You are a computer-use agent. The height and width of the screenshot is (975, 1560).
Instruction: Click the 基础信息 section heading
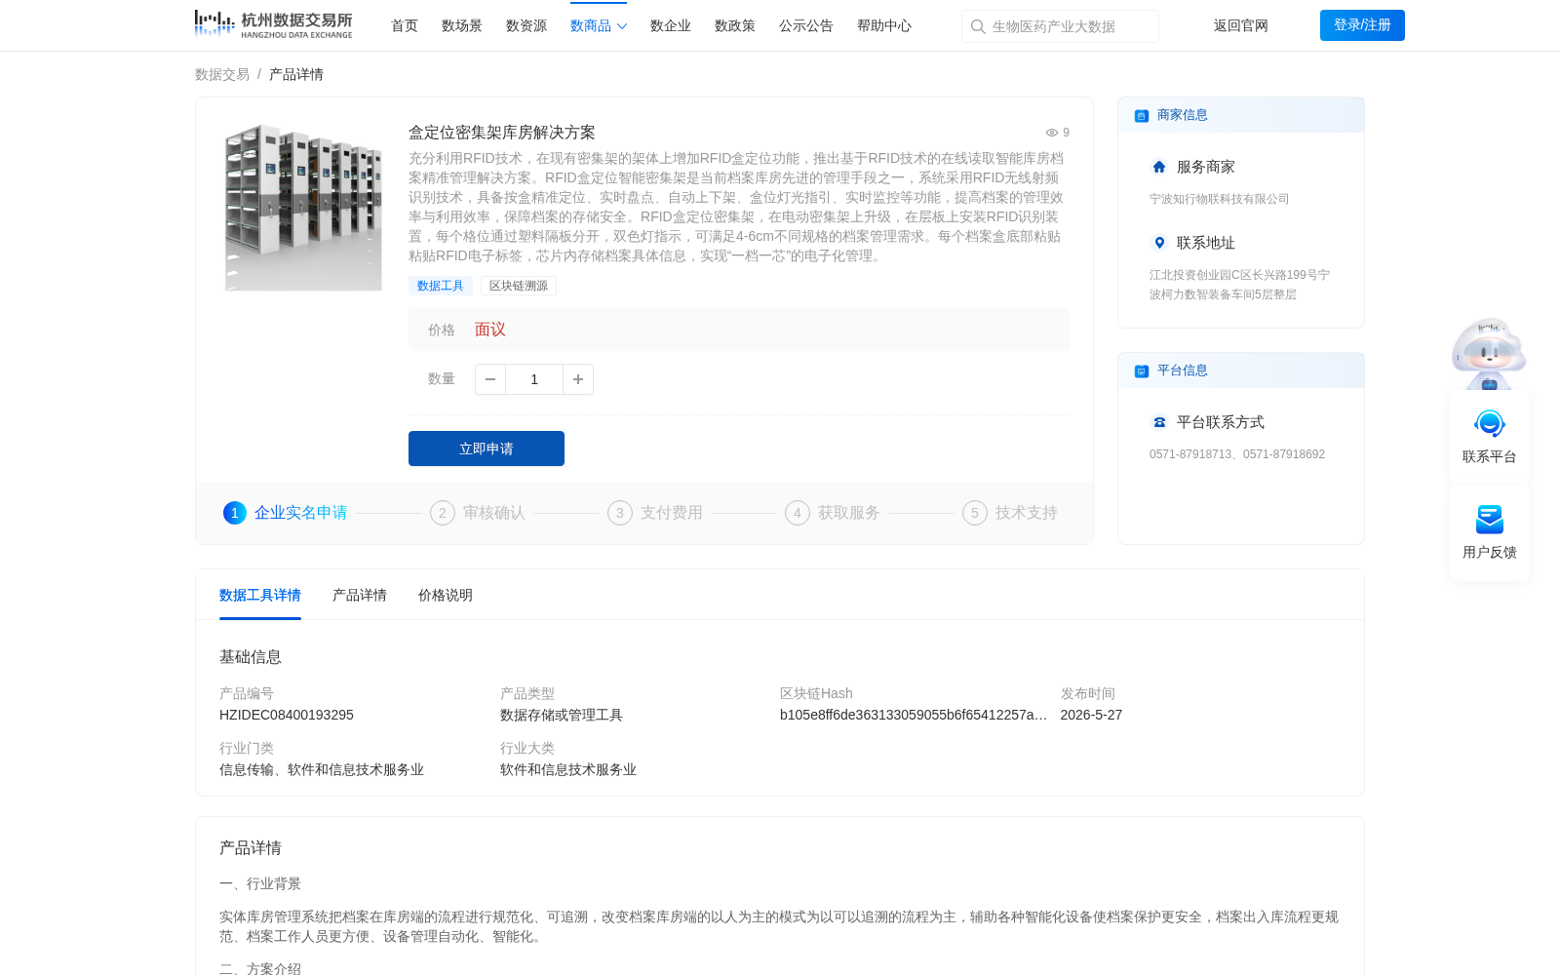(251, 657)
